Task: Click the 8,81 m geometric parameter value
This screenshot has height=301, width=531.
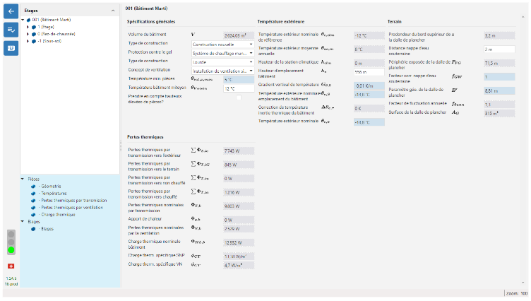Action: (x=499, y=91)
